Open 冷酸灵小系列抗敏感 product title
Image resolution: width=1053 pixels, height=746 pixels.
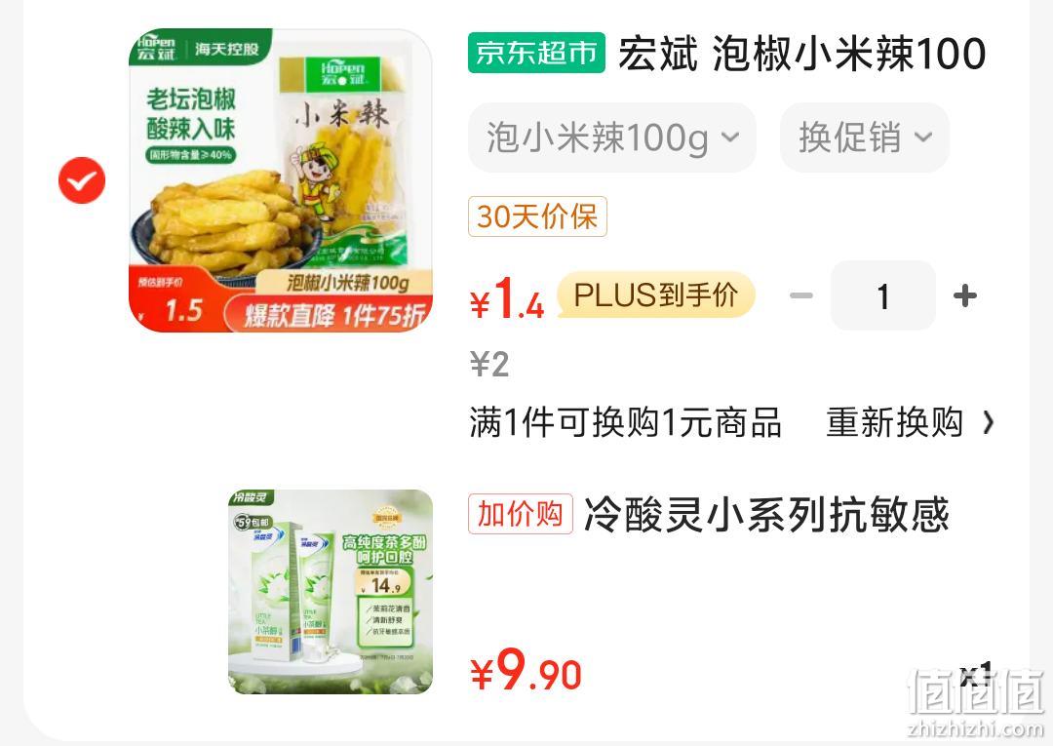(767, 515)
